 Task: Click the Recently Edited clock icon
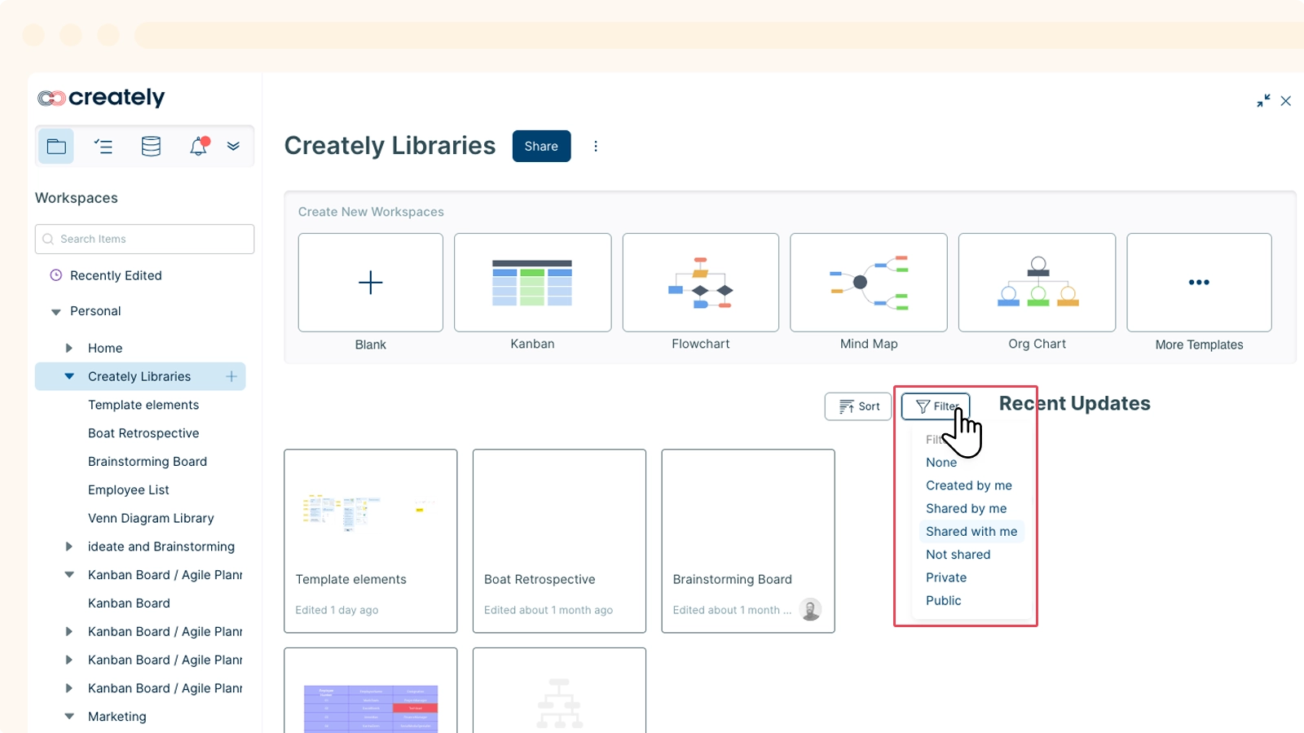(56, 275)
